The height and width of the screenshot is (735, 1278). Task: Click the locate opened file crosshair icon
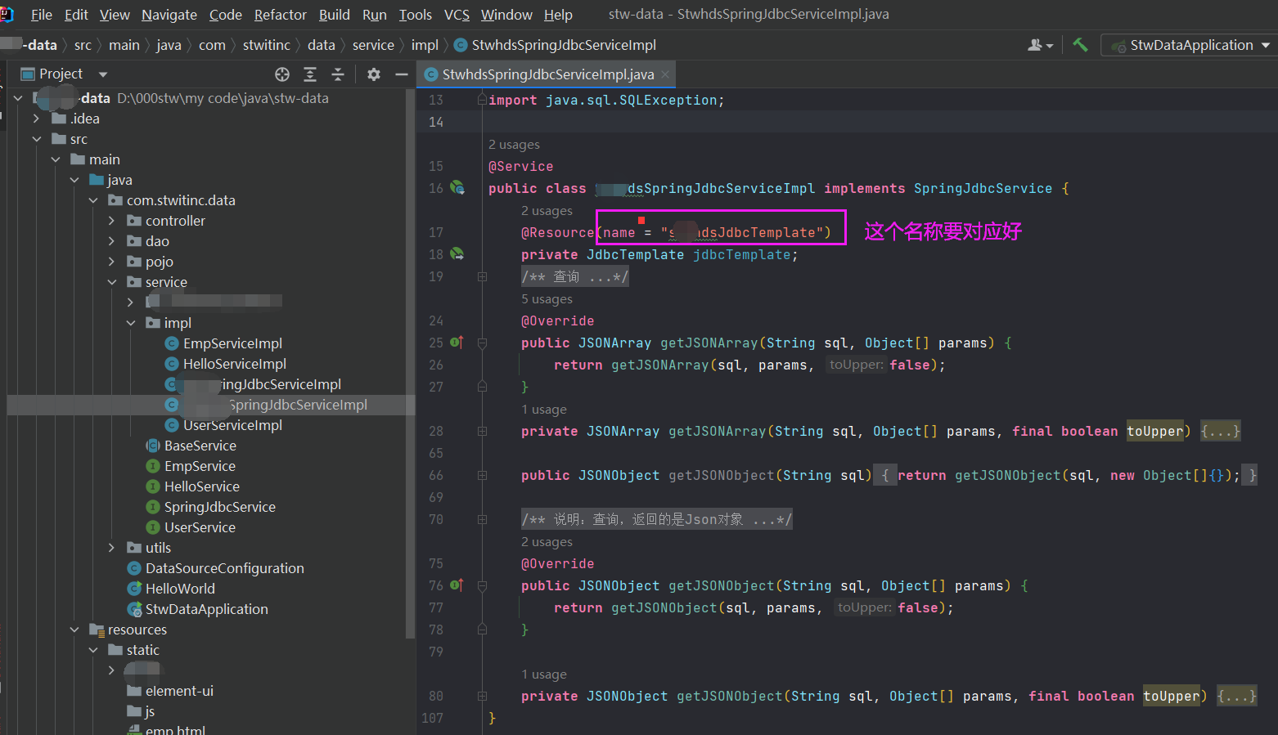pos(282,74)
